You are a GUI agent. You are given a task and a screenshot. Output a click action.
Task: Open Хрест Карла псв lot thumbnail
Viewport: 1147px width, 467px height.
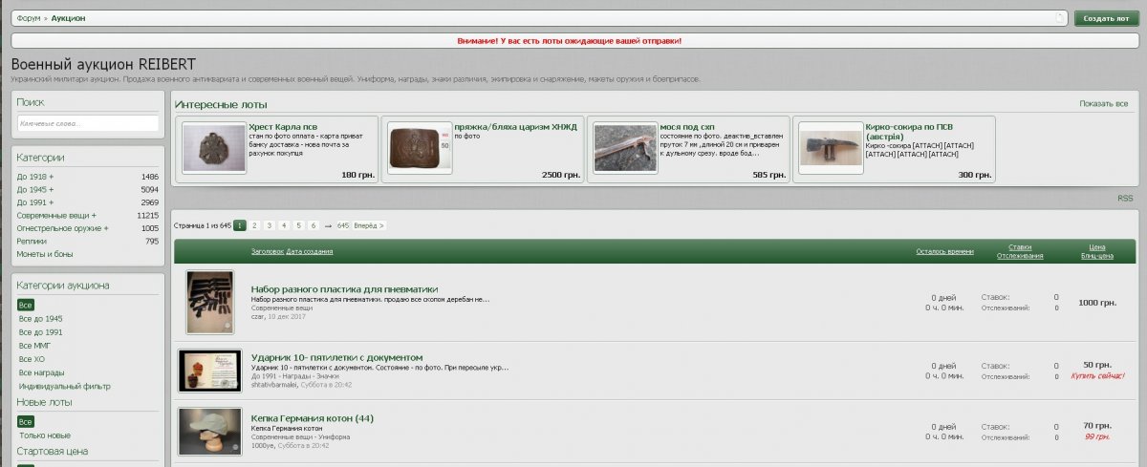214,148
